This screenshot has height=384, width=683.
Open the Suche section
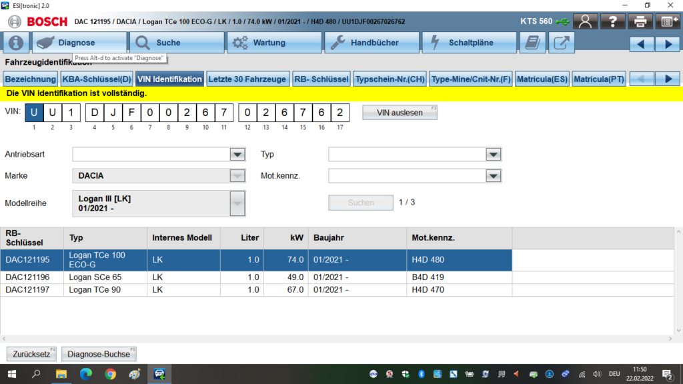(177, 43)
